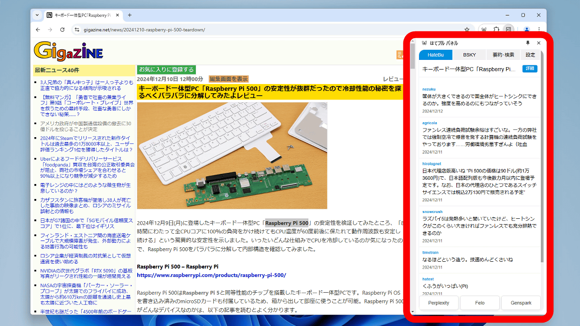Click the address bar URL field

[x=266, y=29]
